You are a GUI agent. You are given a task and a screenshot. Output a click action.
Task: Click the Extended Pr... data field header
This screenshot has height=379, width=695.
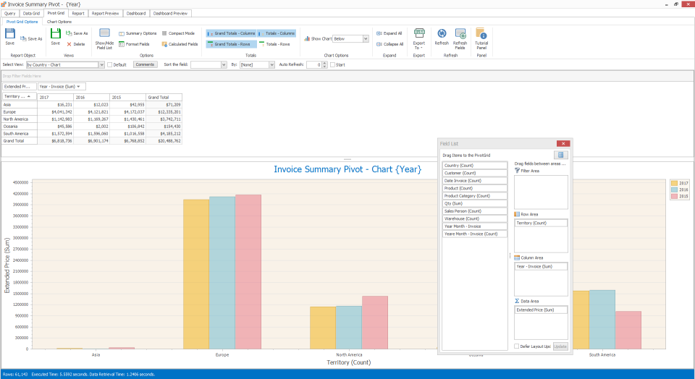[x=19, y=86]
